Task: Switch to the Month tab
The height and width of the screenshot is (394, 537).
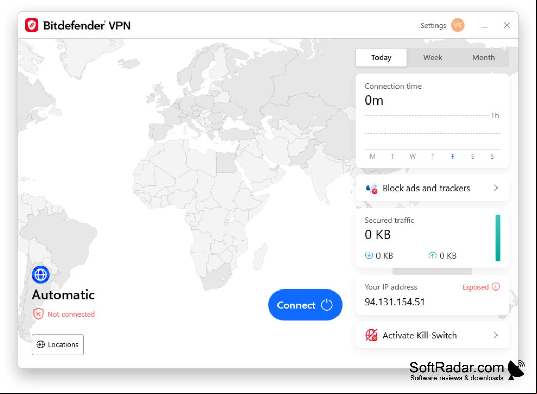Action: pos(484,57)
